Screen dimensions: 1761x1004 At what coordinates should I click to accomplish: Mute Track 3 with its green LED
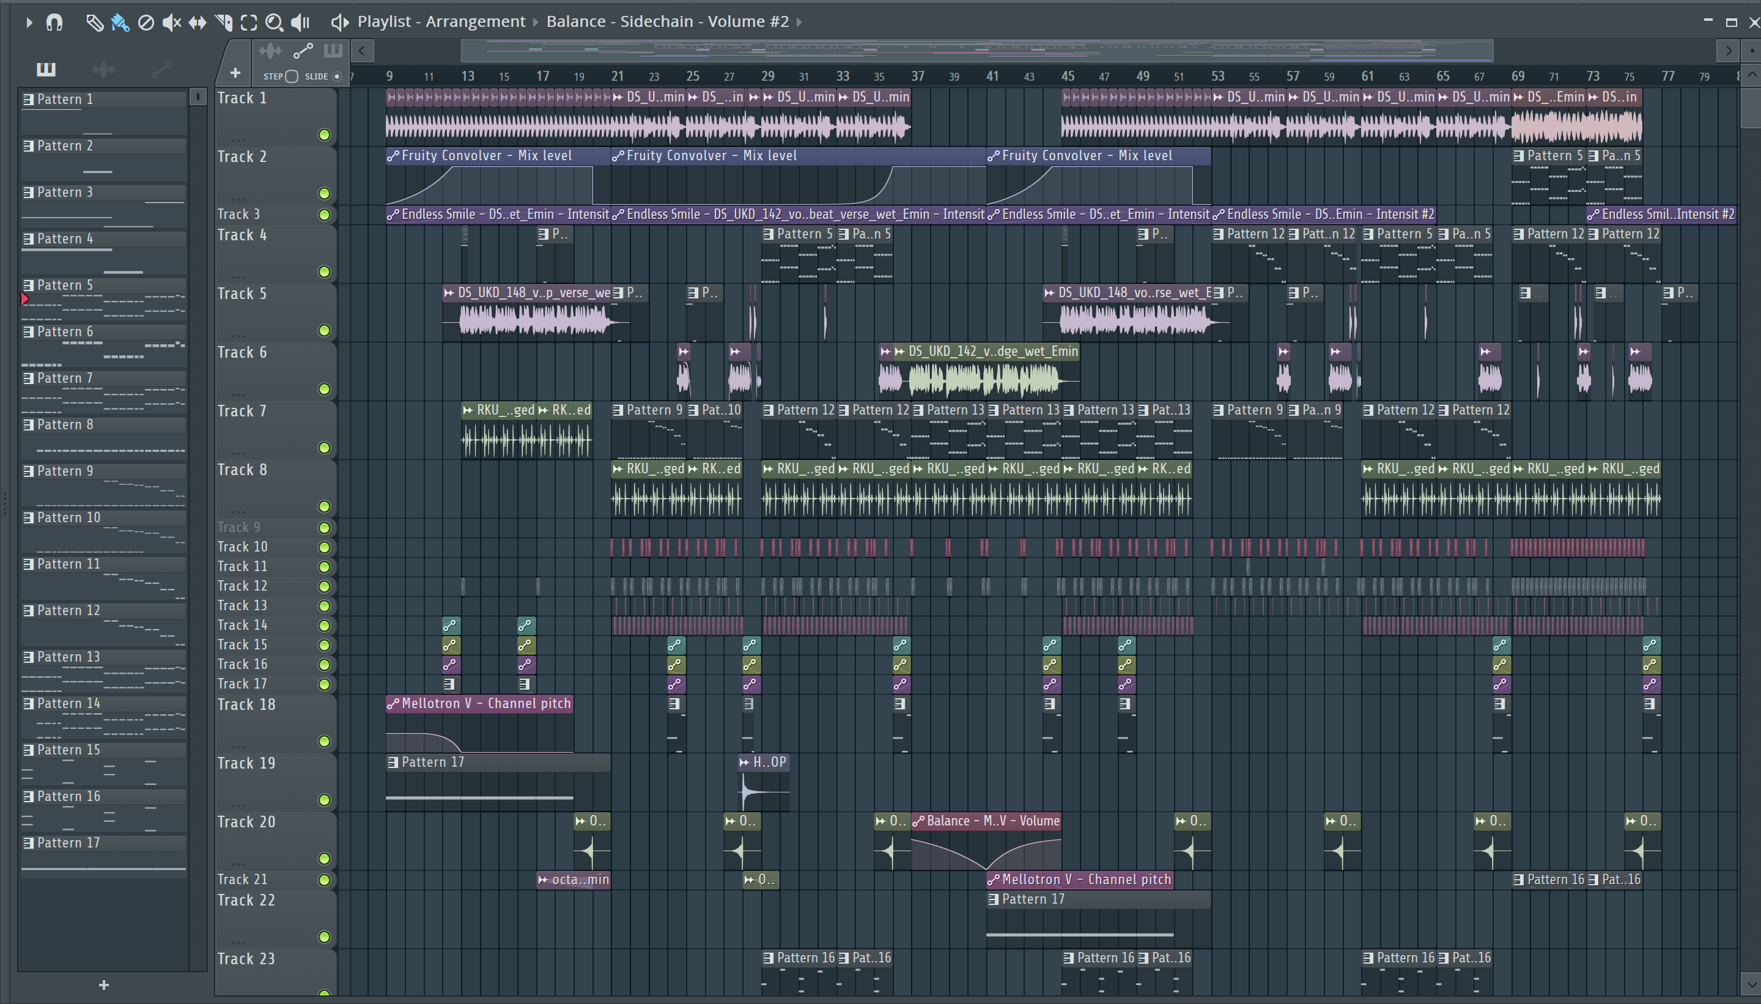(324, 215)
